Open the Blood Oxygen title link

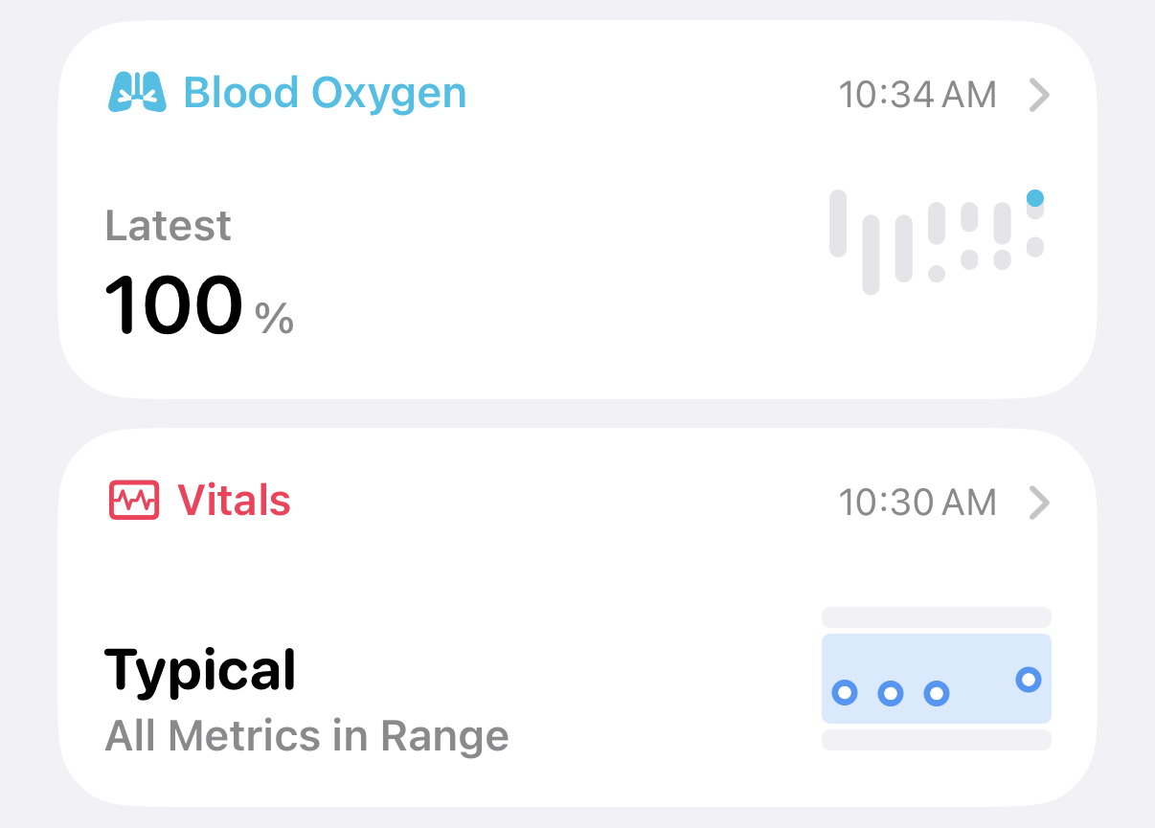pos(325,94)
